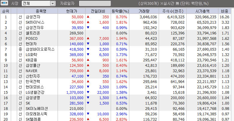Open the 시장 market dropdown showing 전체

point(38,4)
